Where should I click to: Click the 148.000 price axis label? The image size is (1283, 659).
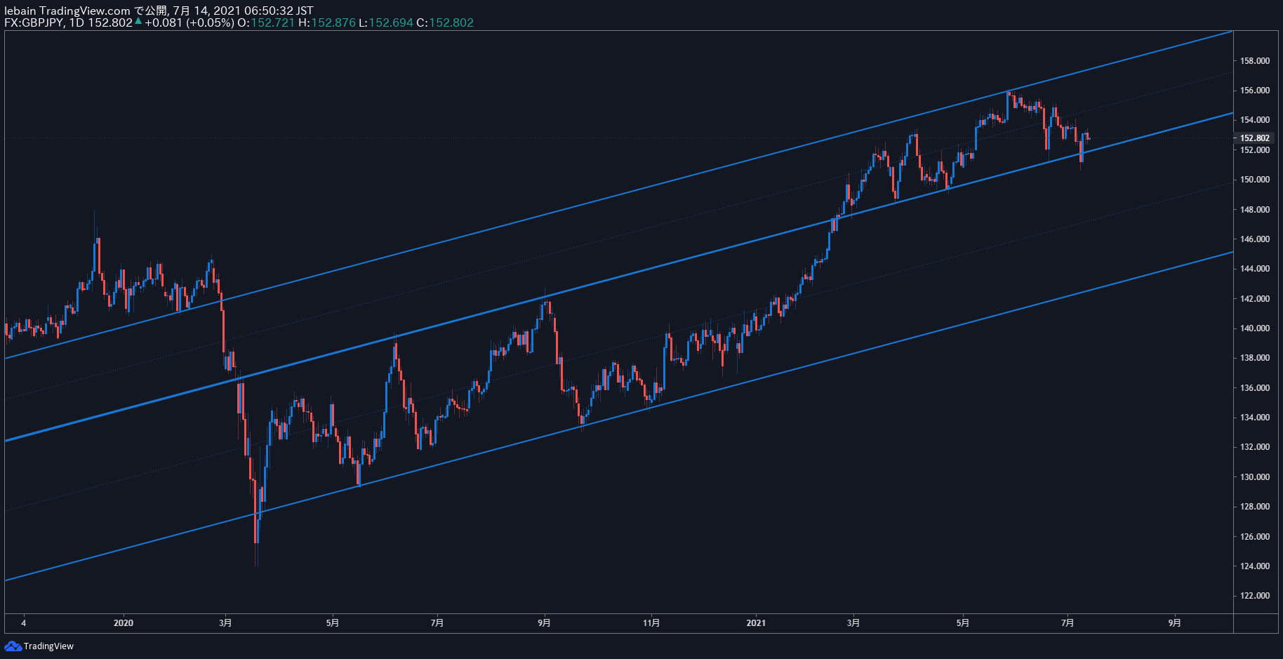(x=1255, y=210)
